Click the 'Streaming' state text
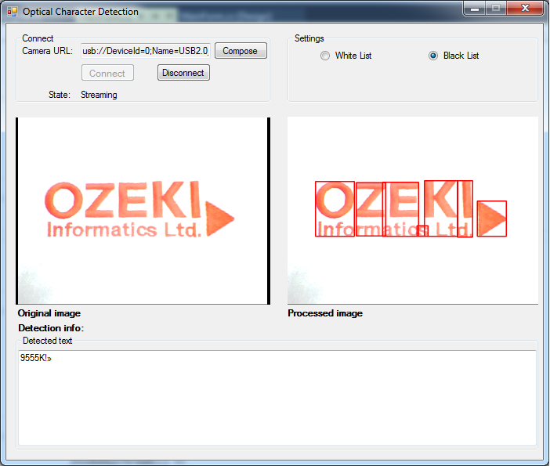The image size is (550, 466). 99,95
